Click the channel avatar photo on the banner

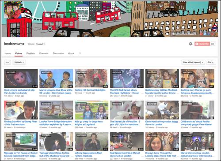[x=13, y=10]
